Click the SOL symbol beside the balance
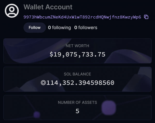The height and width of the screenshot is (123, 155). (43, 83)
